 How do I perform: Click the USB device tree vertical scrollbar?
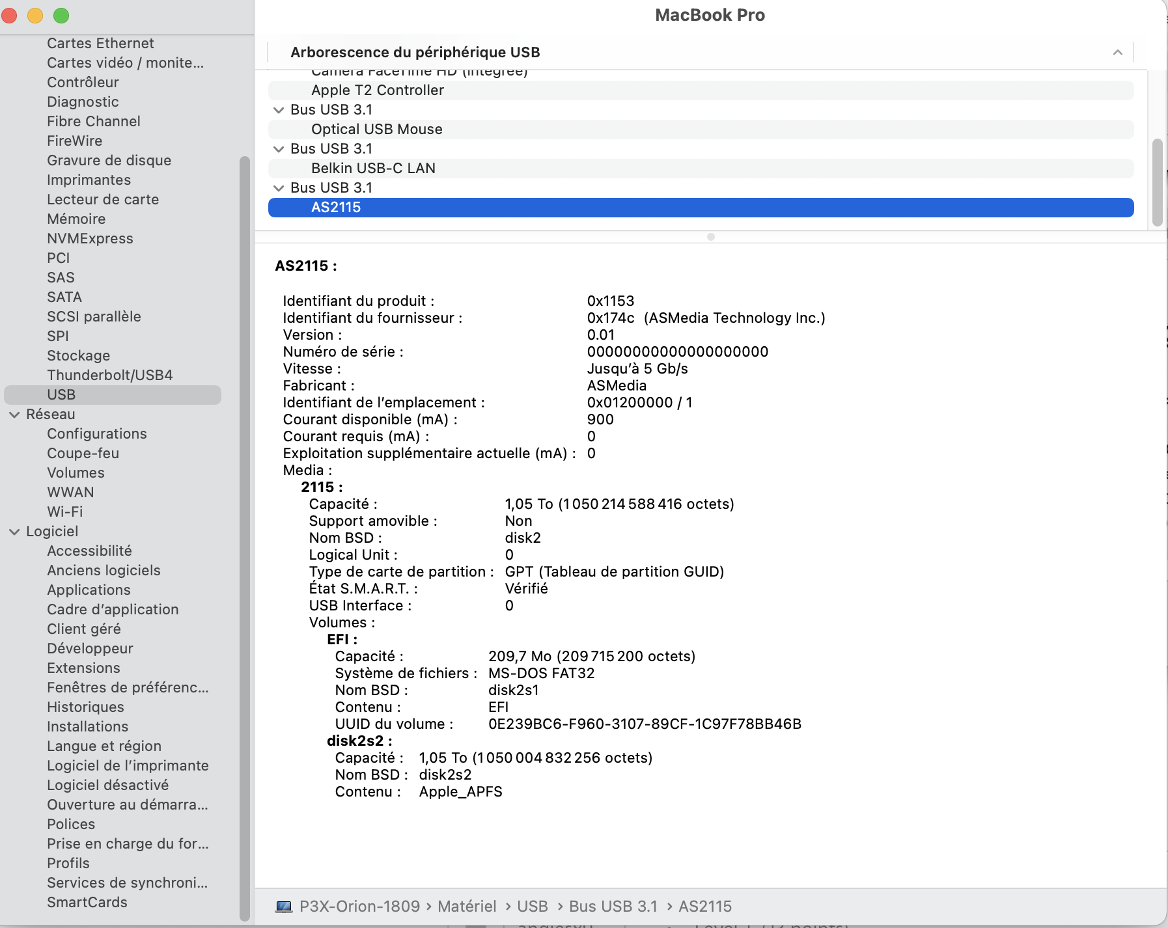(1157, 182)
